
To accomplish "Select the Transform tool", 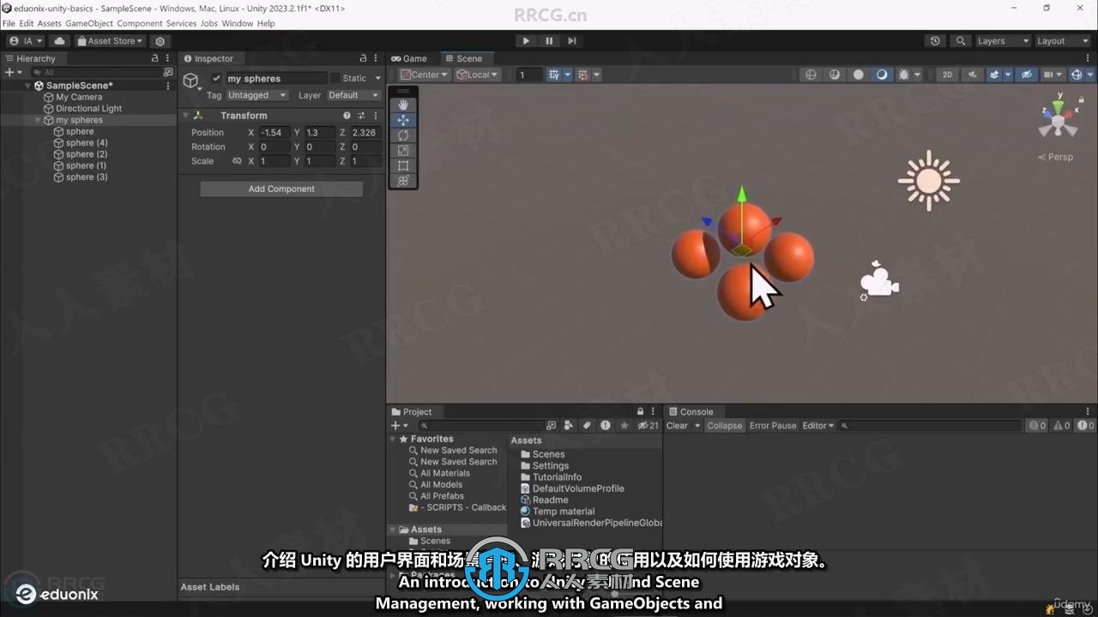I will click(x=403, y=181).
